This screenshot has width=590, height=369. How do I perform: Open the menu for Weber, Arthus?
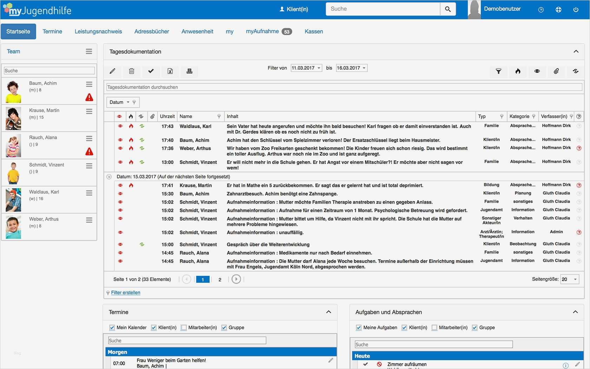(89, 220)
